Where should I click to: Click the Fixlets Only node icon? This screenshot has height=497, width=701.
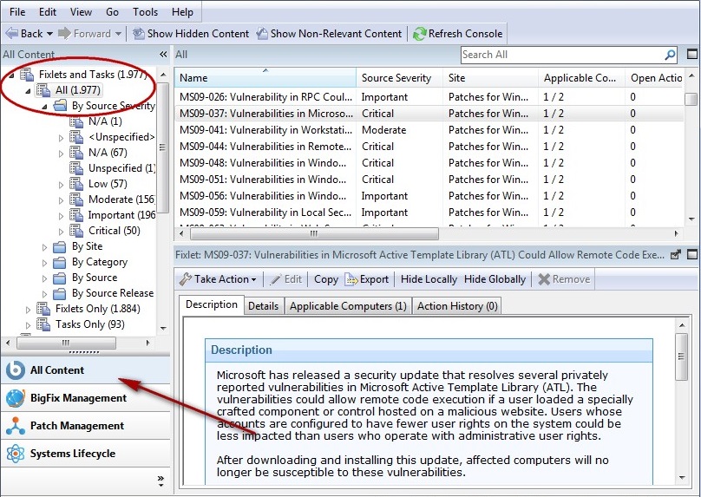coord(43,309)
